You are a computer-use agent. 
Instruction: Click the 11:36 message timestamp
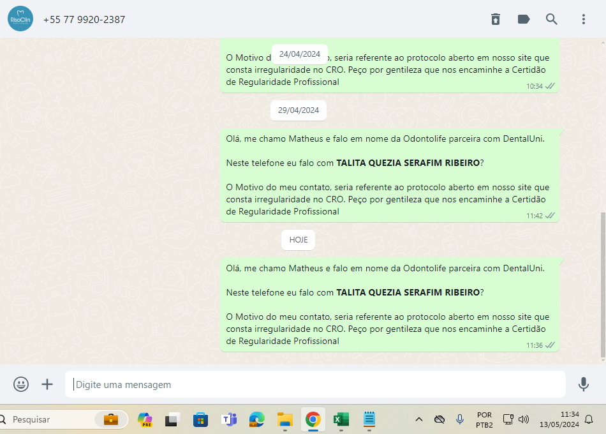[x=534, y=345]
